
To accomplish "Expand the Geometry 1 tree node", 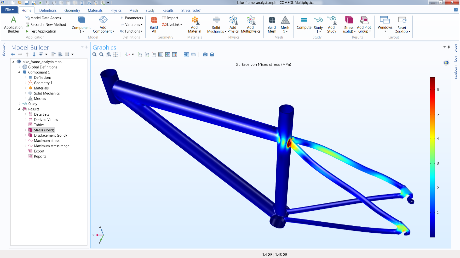I will (x=25, y=83).
